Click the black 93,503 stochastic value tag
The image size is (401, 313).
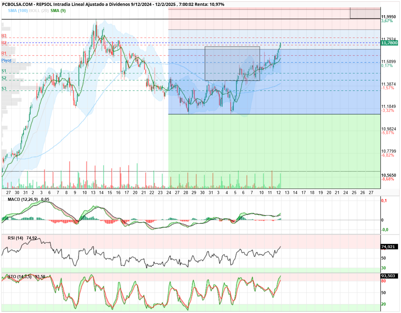[x=388, y=276]
